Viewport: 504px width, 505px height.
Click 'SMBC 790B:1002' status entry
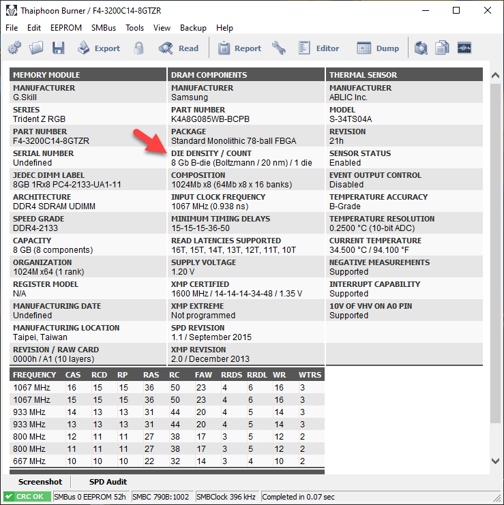(x=160, y=497)
